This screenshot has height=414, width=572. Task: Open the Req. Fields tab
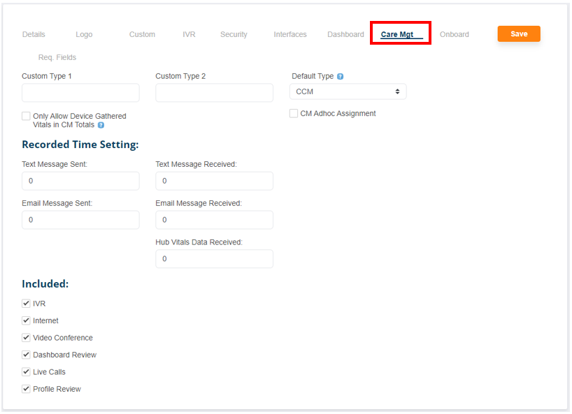[57, 57]
